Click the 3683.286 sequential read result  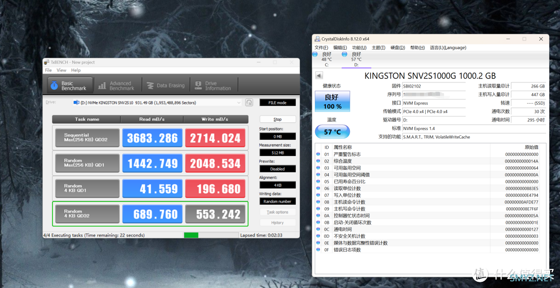point(152,138)
